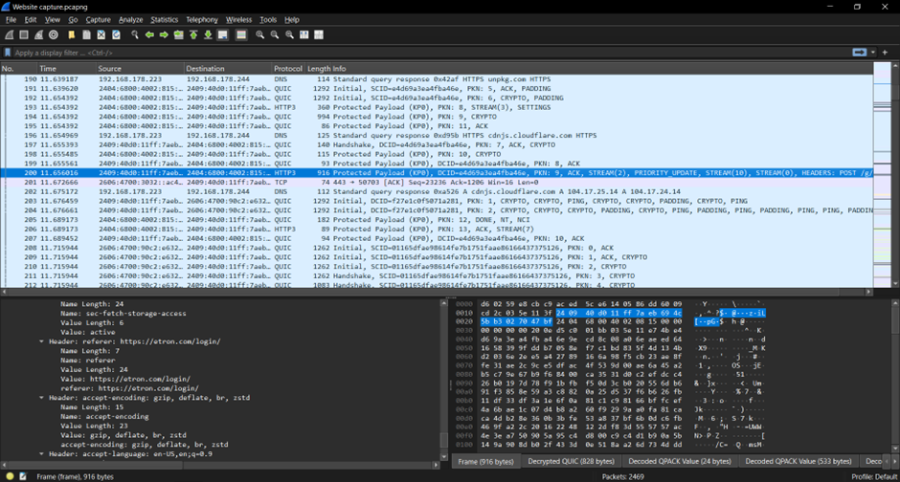Image resolution: width=900 pixels, height=482 pixels.
Task: Add a display filter button with plus
Action: click(x=885, y=53)
